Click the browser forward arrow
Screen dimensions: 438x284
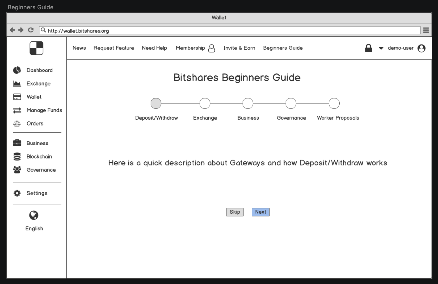point(21,30)
